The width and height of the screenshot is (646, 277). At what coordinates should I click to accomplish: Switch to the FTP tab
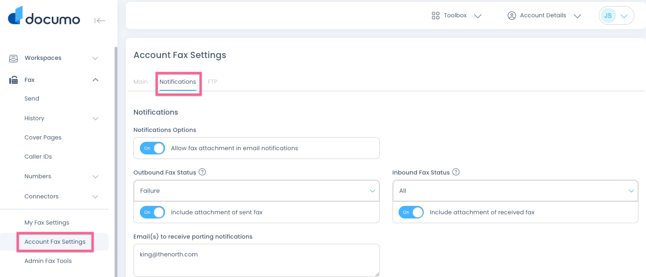point(212,82)
